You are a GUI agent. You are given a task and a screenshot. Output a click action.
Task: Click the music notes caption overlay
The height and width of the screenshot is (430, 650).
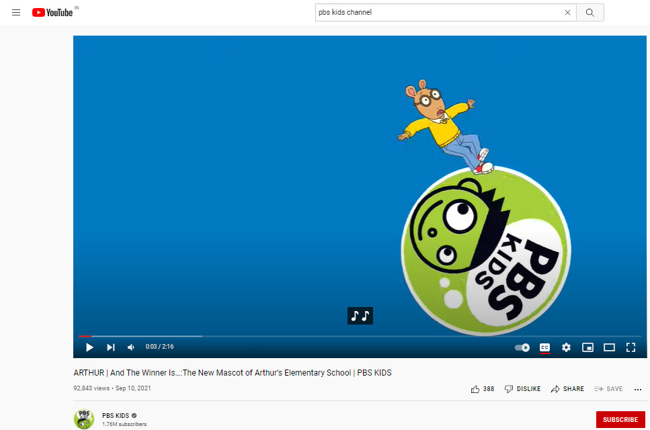(360, 316)
